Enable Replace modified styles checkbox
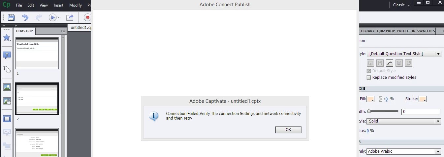This screenshot has width=444, height=157. point(369,78)
